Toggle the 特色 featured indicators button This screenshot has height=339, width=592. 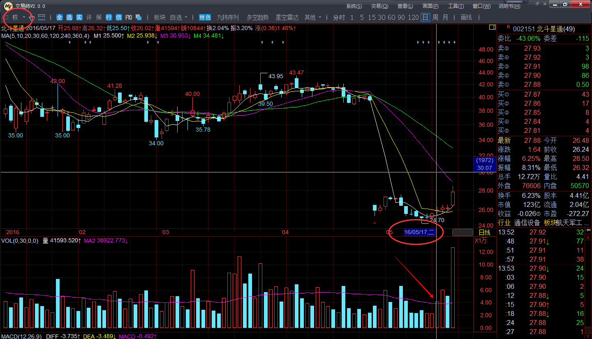205,17
